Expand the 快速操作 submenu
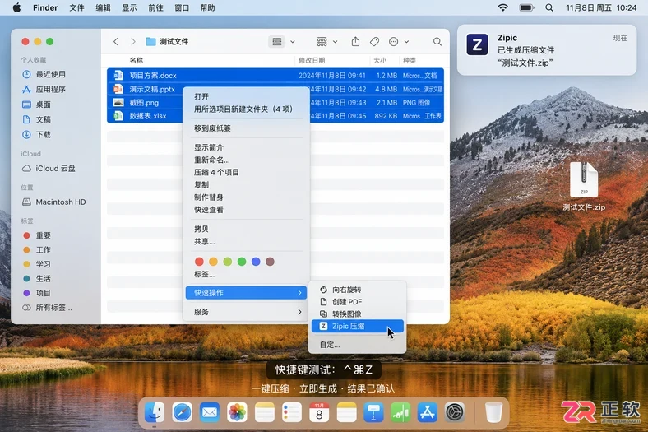This screenshot has height=432, width=648. (x=247, y=293)
